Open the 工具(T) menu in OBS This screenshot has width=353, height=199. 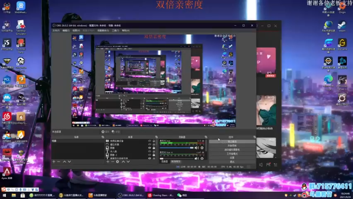pyautogui.click(x=116, y=31)
